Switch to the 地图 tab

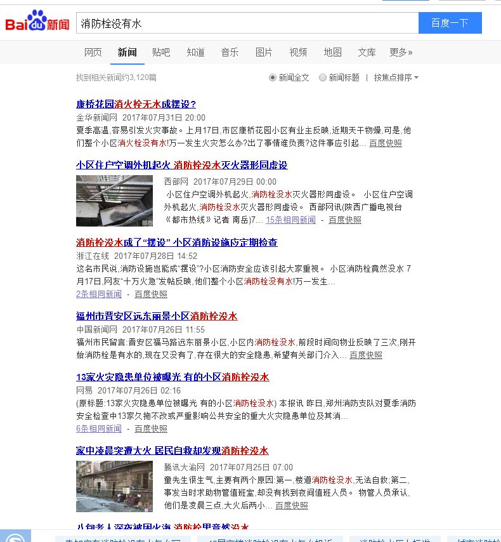[332, 52]
